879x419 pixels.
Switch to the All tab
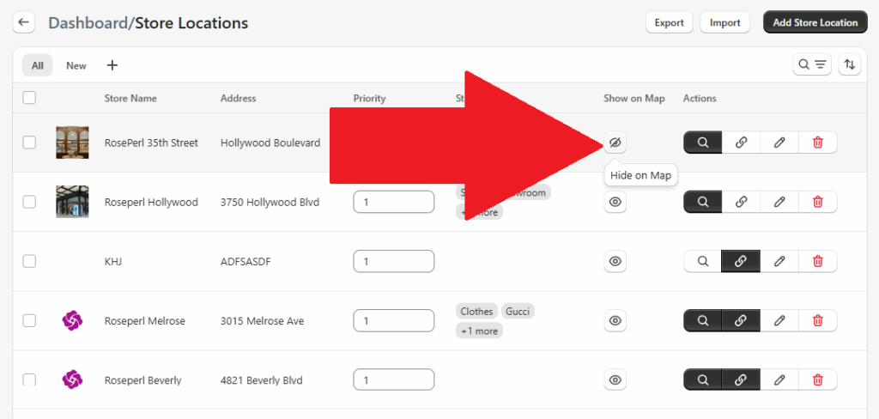click(x=38, y=65)
